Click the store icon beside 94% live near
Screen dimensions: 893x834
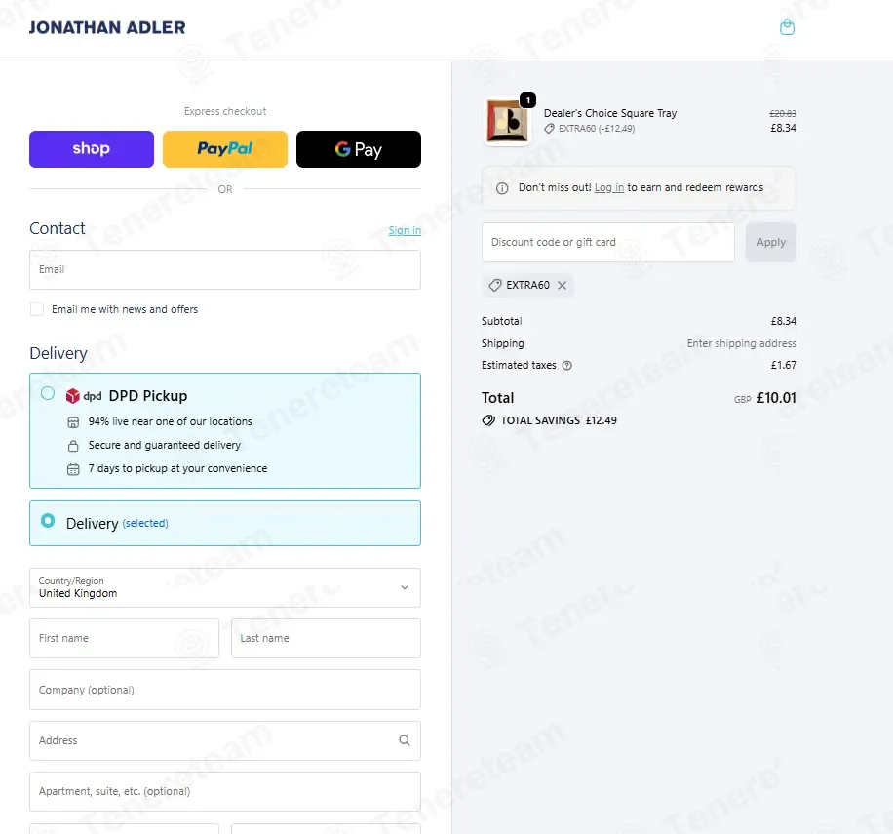pos(73,422)
